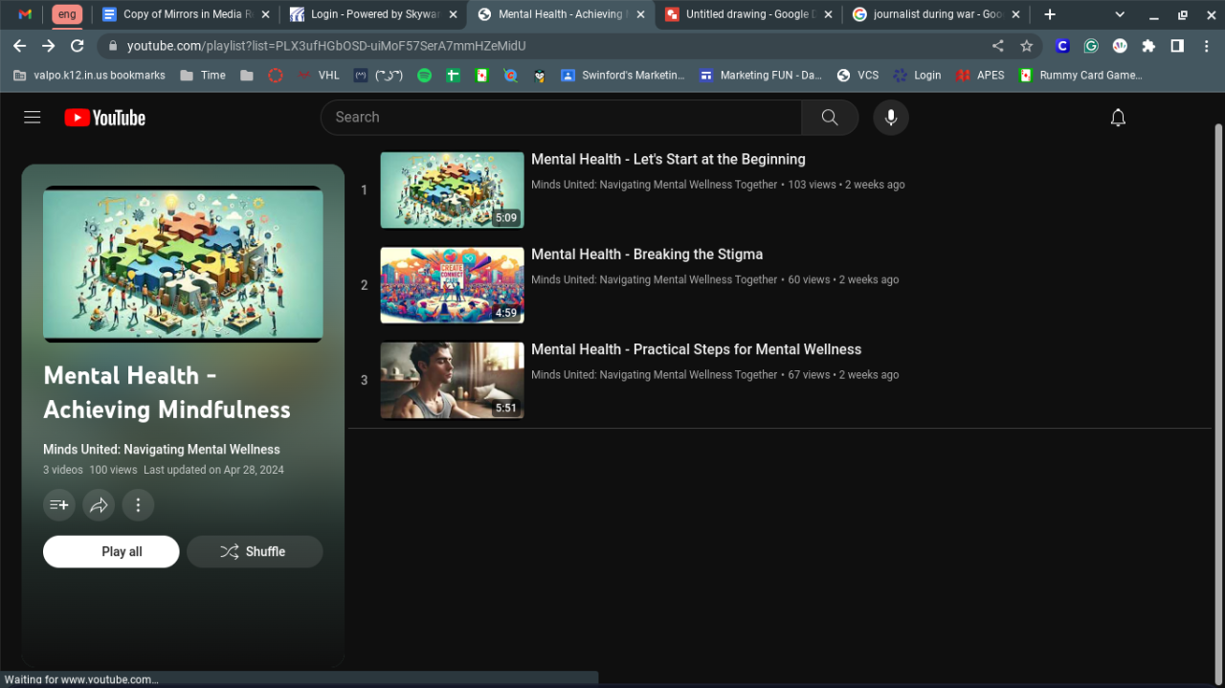Open the VCS bookmark
Screen dimensions: 1225x688
click(857, 75)
